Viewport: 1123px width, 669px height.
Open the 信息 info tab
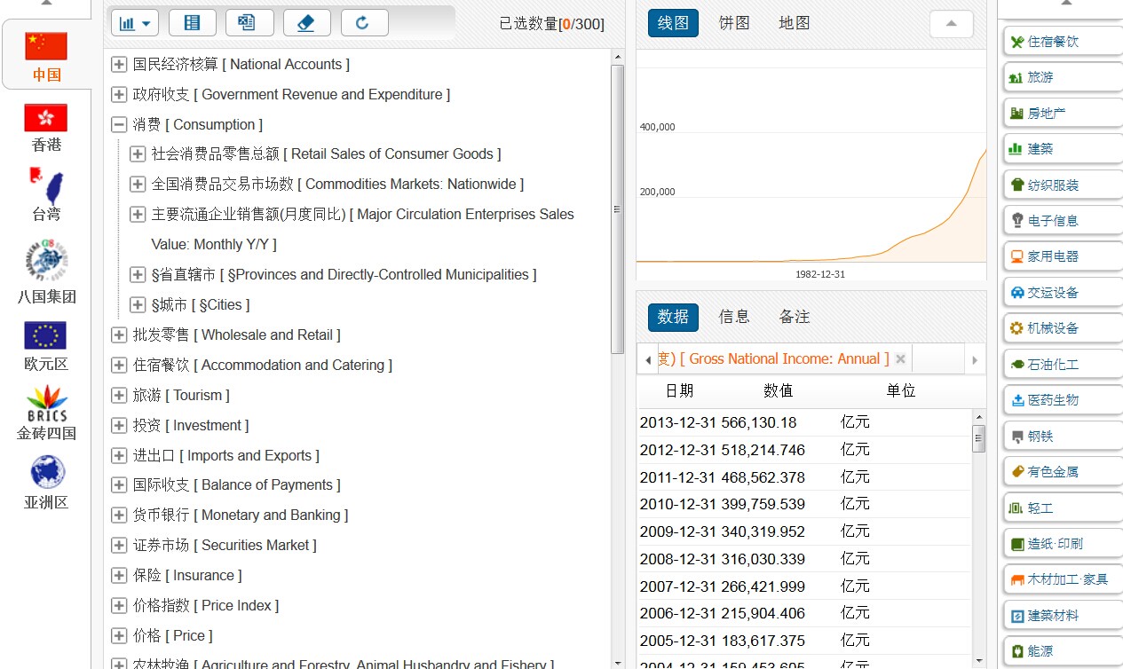point(734,317)
